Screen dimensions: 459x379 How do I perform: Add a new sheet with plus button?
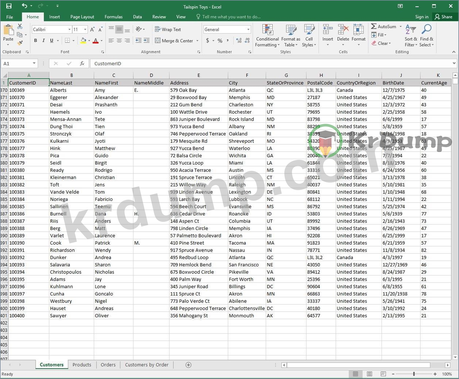coord(188,365)
